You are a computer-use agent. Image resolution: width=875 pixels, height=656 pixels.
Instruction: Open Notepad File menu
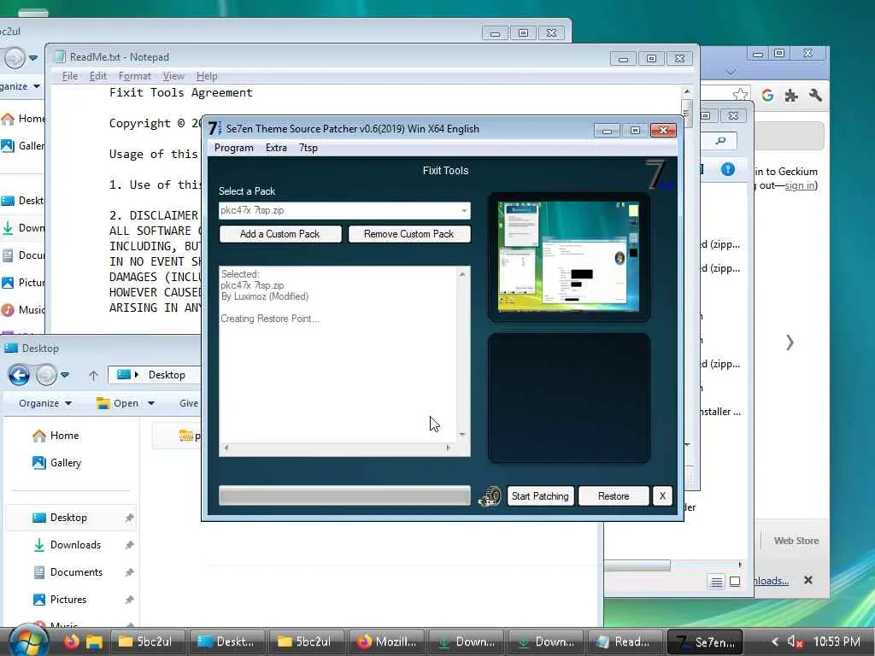(x=70, y=76)
